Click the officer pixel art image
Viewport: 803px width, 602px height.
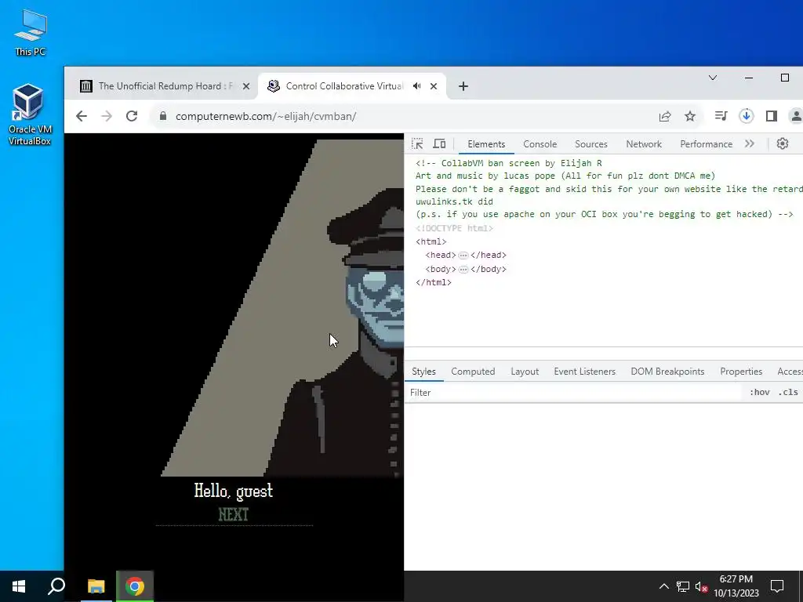click(282, 307)
